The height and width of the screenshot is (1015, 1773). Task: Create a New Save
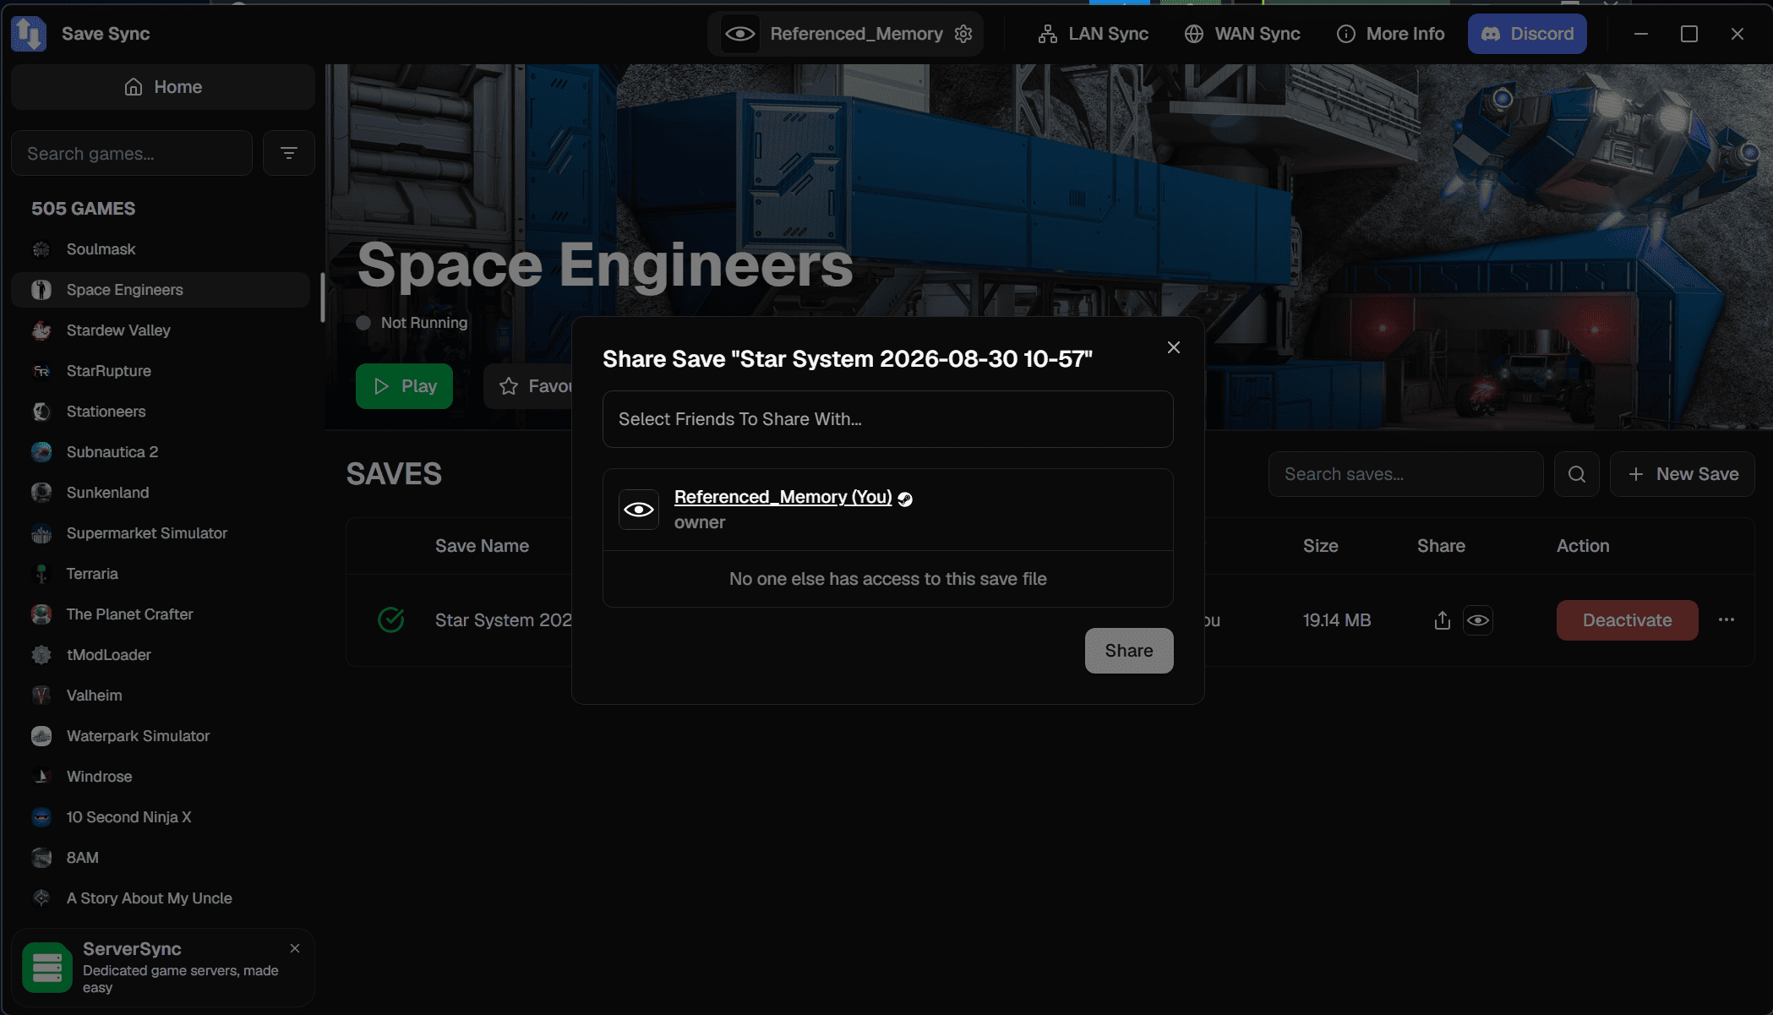tap(1682, 474)
